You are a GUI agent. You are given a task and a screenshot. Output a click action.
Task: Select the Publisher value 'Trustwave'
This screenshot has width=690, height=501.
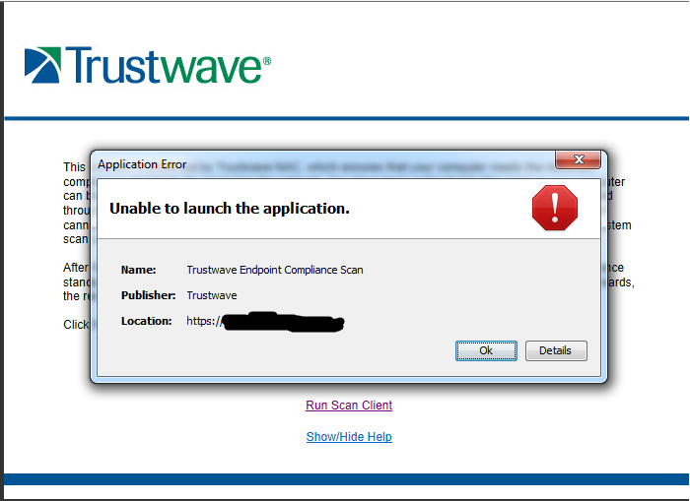point(212,295)
